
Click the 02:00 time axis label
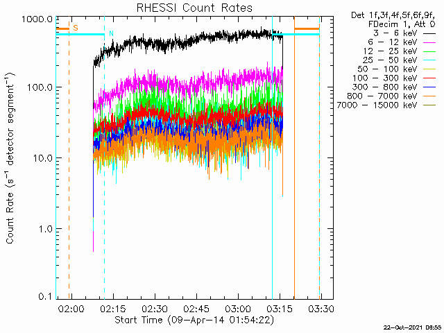click(71, 309)
